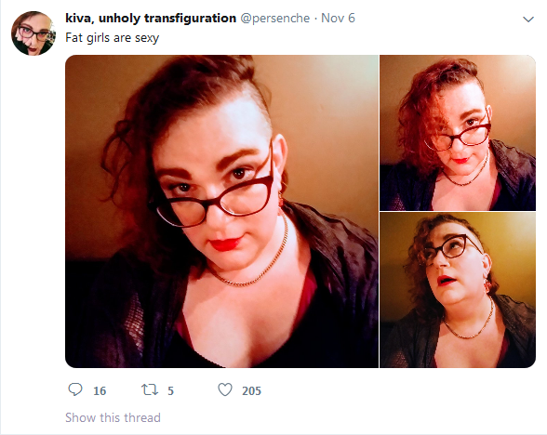The height and width of the screenshot is (435, 547).
Task: Click the like count 205
Action: pos(251,390)
